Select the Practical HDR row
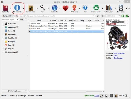The height and width of the screenshot is (99, 131). [67, 29]
